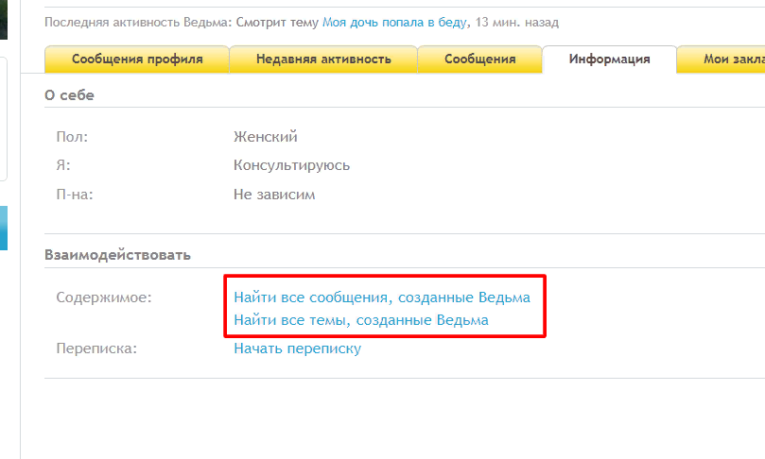Click the Взаимодействовать section heading
765x459 pixels.
coord(117,255)
